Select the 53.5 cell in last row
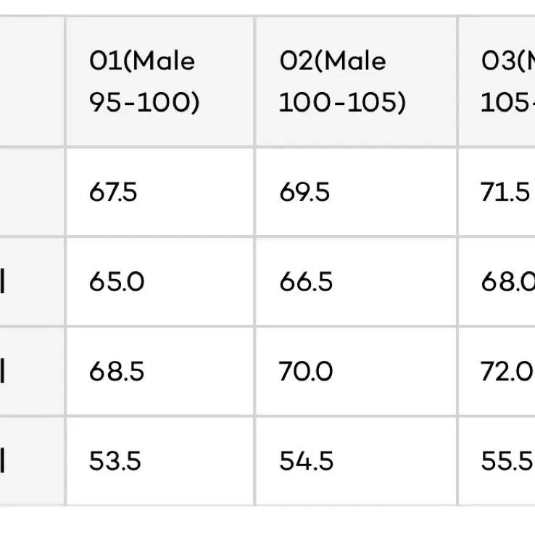 click(x=159, y=461)
